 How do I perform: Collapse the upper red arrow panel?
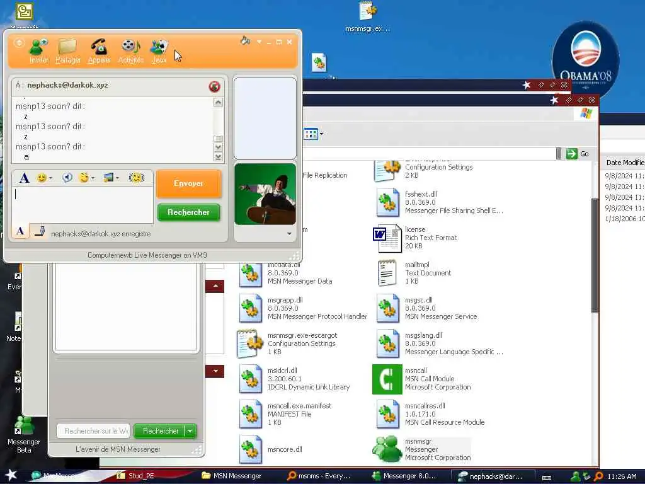click(215, 286)
